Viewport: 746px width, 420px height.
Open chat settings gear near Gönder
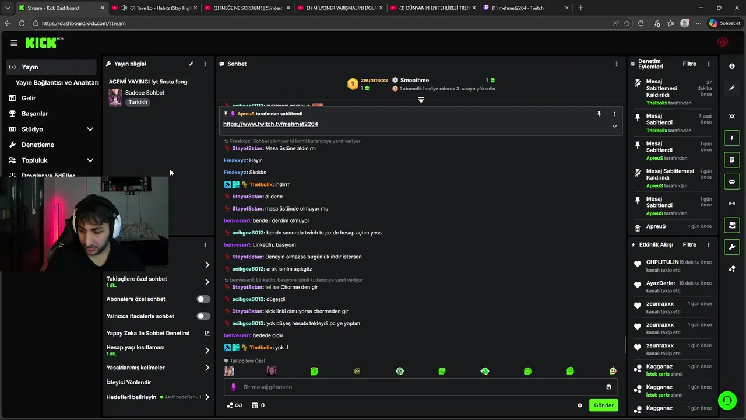(x=580, y=405)
